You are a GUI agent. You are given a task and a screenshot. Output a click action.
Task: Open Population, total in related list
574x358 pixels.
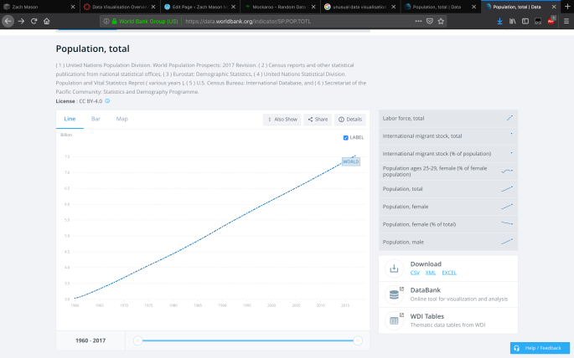448,189
